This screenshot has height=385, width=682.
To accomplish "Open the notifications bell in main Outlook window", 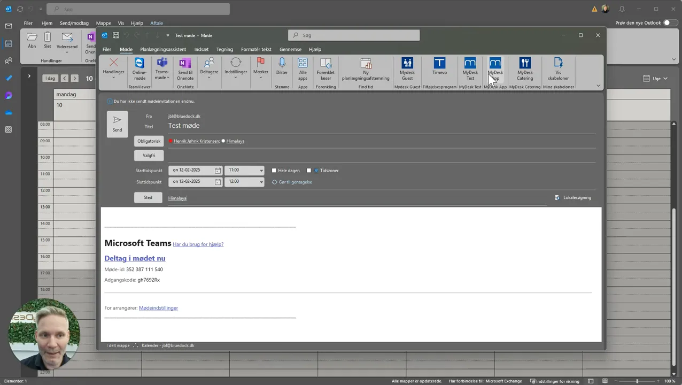I will pyautogui.click(x=622, y=9).
